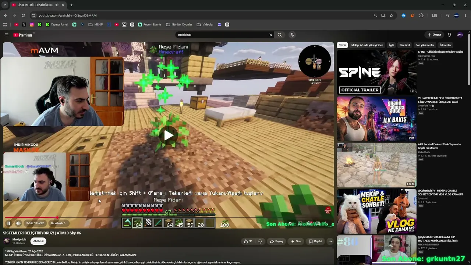The width and height of the screenshot is (471, 265).
Task: Click the address bar URL youtube.com/watch
Action: click(x=68, y=15)
